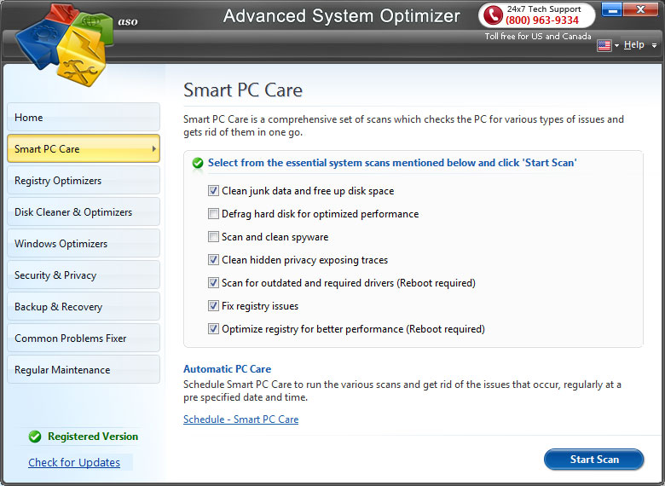Uncheck 'Clean hidden privacy exposing traces'
Viewport: 665px width, 486px height.
pos(213,260)
